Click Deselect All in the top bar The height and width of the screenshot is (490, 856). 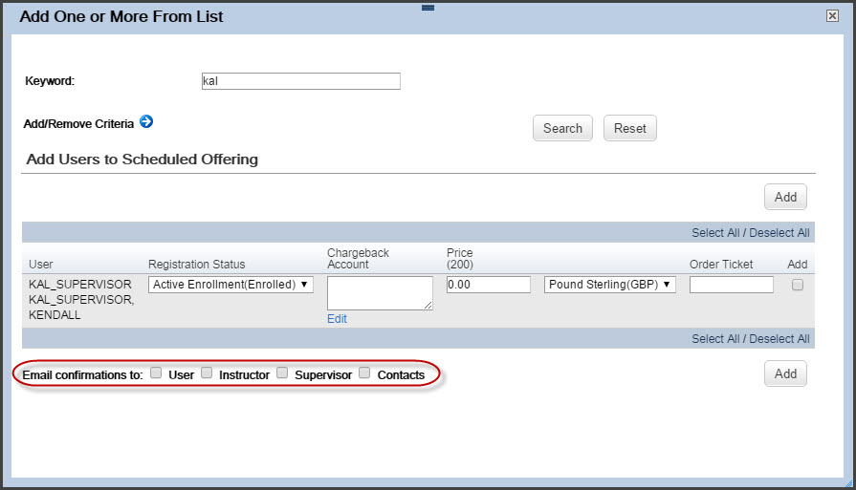click(x=779, y=233)
